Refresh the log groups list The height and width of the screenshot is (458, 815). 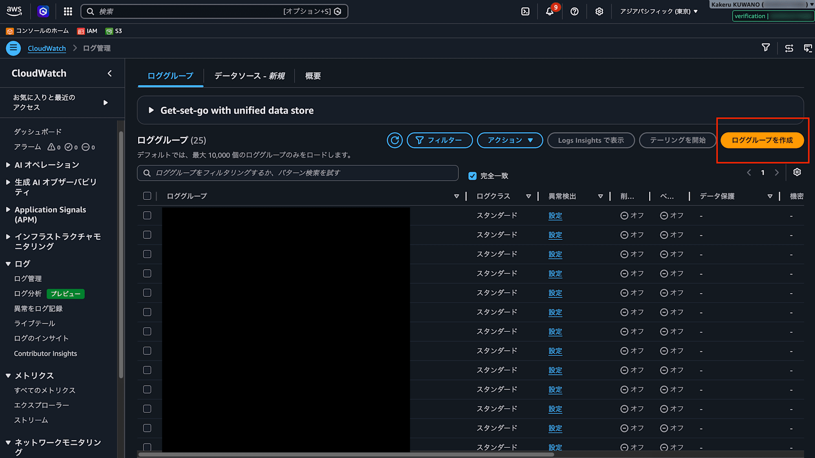(x=394, y=140)
